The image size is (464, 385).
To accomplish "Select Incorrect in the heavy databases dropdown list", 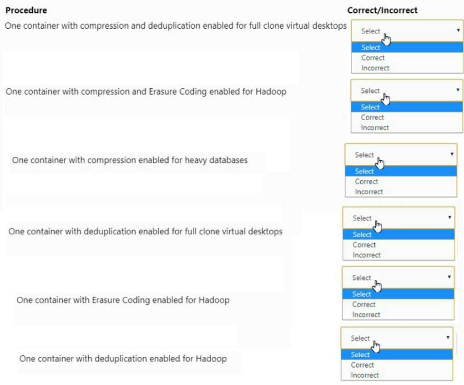I will (x=368, y=192).
